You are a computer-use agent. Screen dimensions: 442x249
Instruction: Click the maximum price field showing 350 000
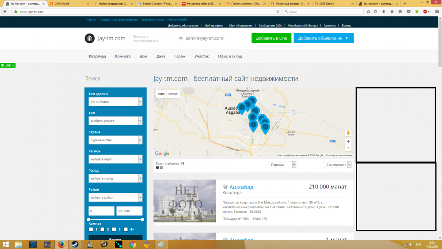(x=130, y=211)
